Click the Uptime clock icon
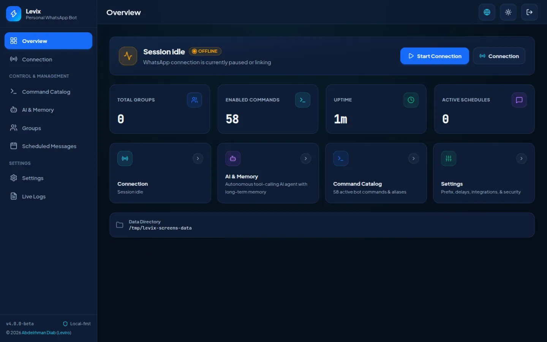The width and height of the screenshot is (547, 342). click(411, 100)
